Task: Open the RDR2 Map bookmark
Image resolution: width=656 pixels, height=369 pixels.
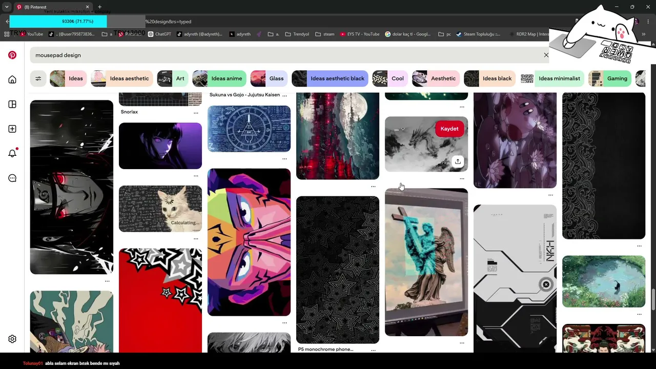Action: (x=530, y=34)
